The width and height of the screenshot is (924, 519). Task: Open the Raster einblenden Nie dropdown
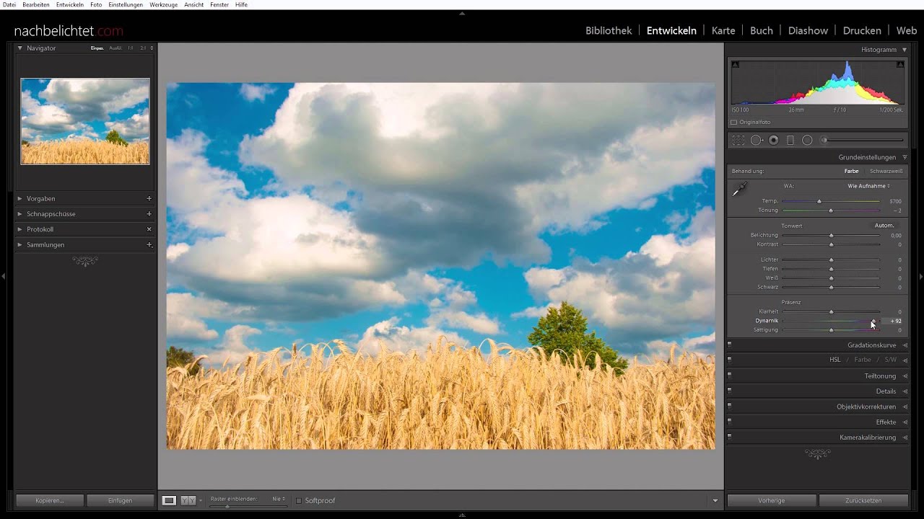(279, 499)
